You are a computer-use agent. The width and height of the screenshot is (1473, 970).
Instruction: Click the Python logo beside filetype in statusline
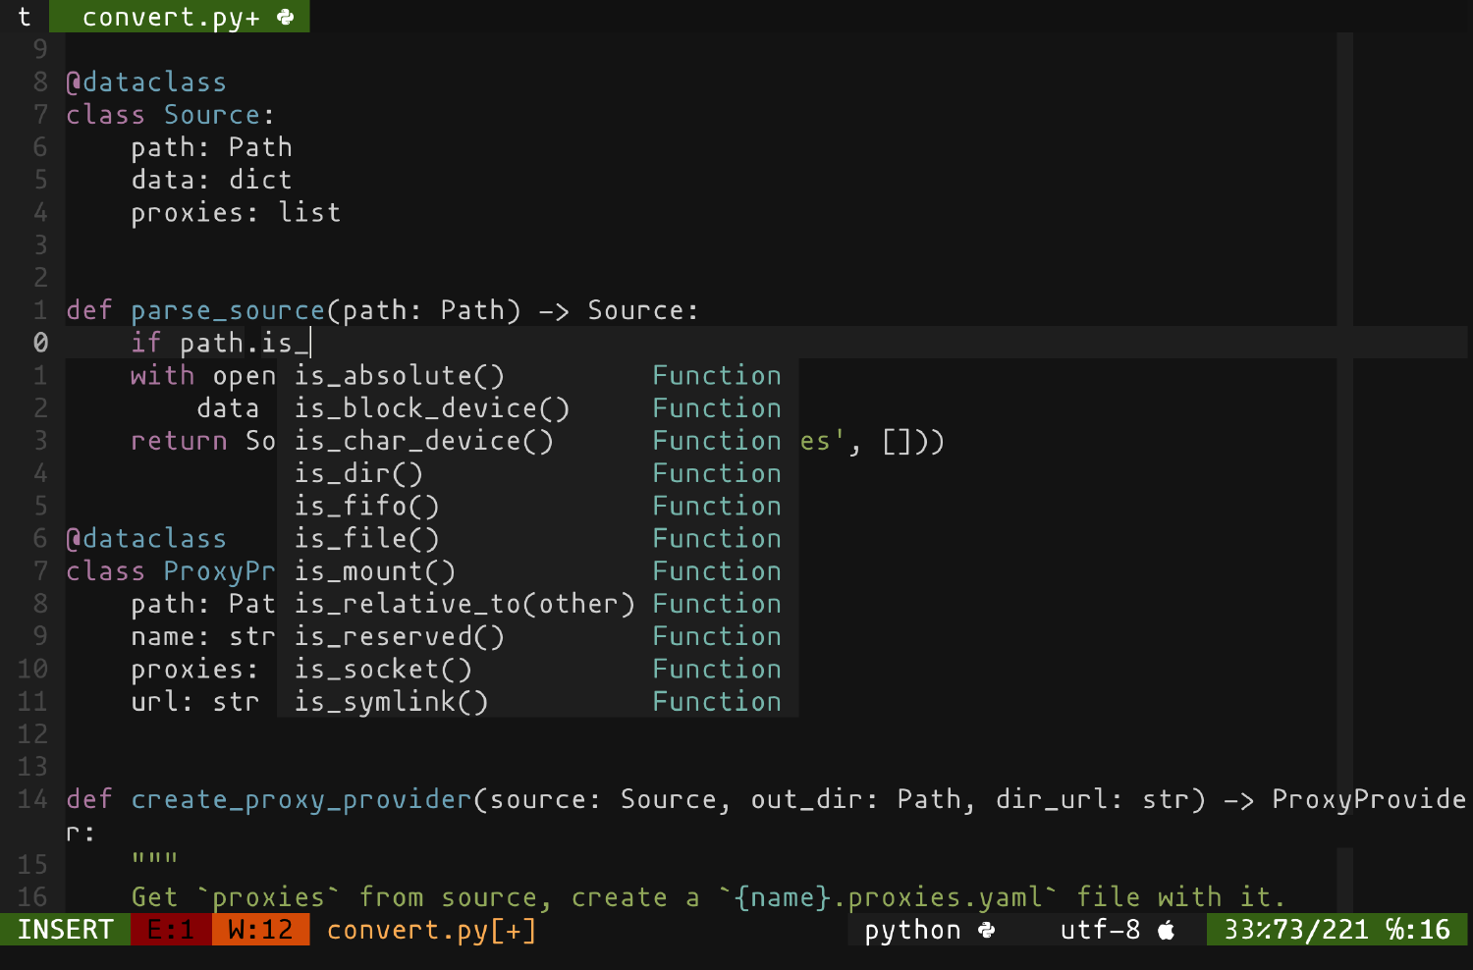click(x=987, y=929)
